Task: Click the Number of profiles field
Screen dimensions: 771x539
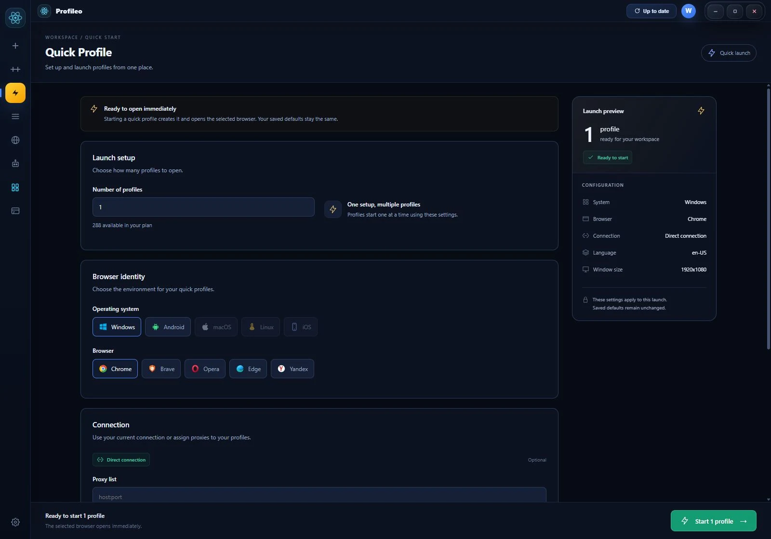Action: click(203, 207)
